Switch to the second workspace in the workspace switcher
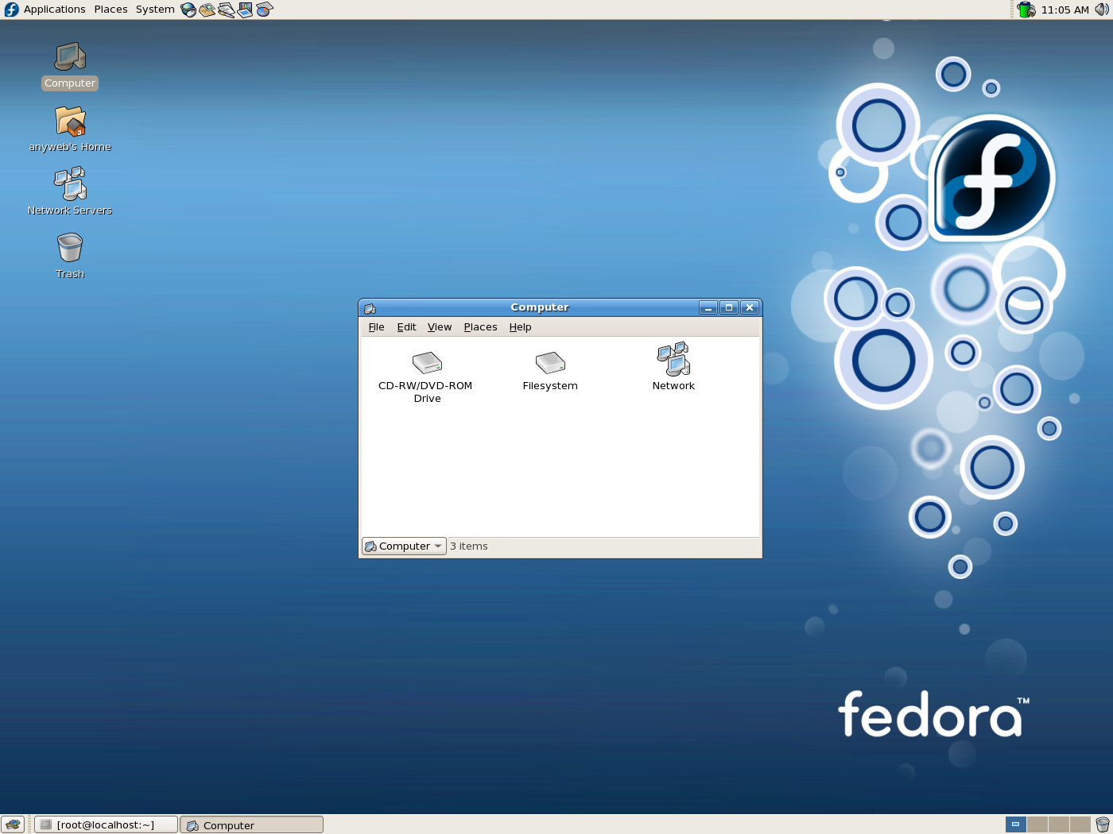Image resolution: width=1113 pixels, height=834 pixels. point(1037,824)
